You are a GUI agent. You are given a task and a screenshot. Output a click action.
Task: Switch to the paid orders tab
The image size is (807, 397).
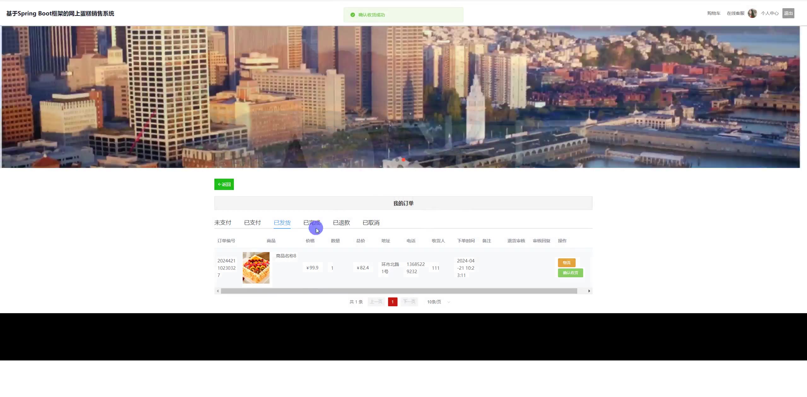point(252,223)
